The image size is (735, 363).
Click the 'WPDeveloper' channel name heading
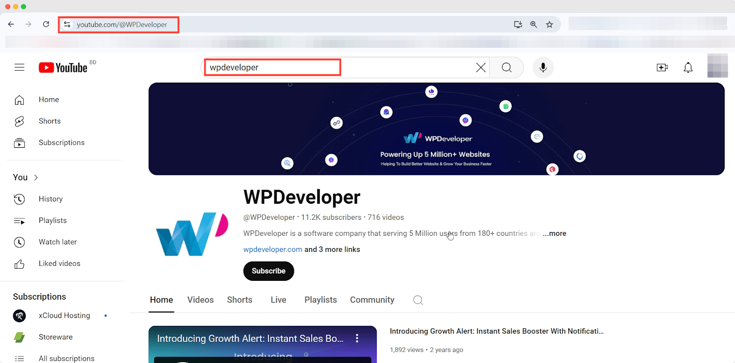[302, 197]
